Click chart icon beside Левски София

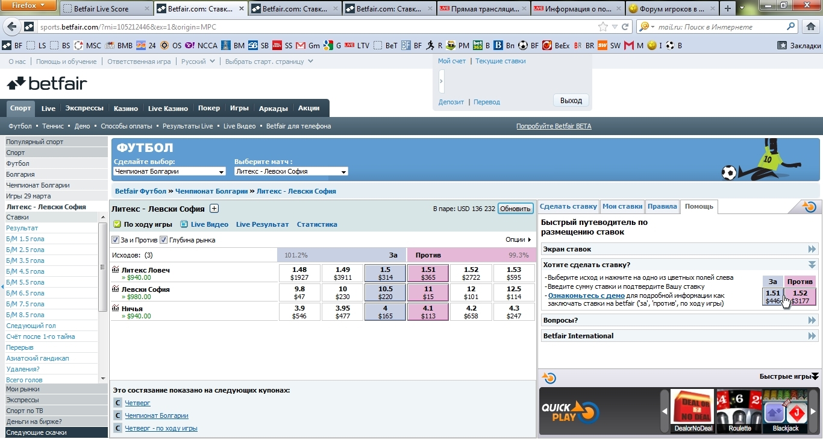116,289
